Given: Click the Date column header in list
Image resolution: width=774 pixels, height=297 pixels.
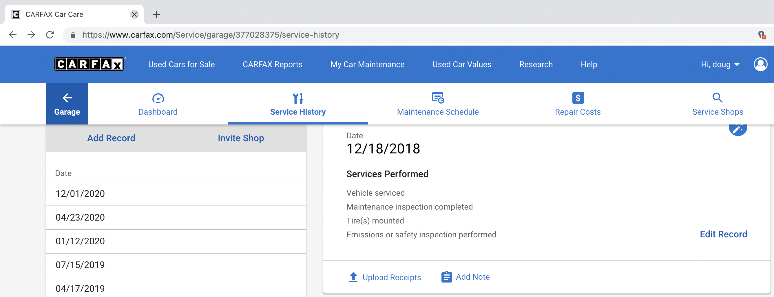Looking at the screenshot, I should pyautogui.click(x=63, y=173).
